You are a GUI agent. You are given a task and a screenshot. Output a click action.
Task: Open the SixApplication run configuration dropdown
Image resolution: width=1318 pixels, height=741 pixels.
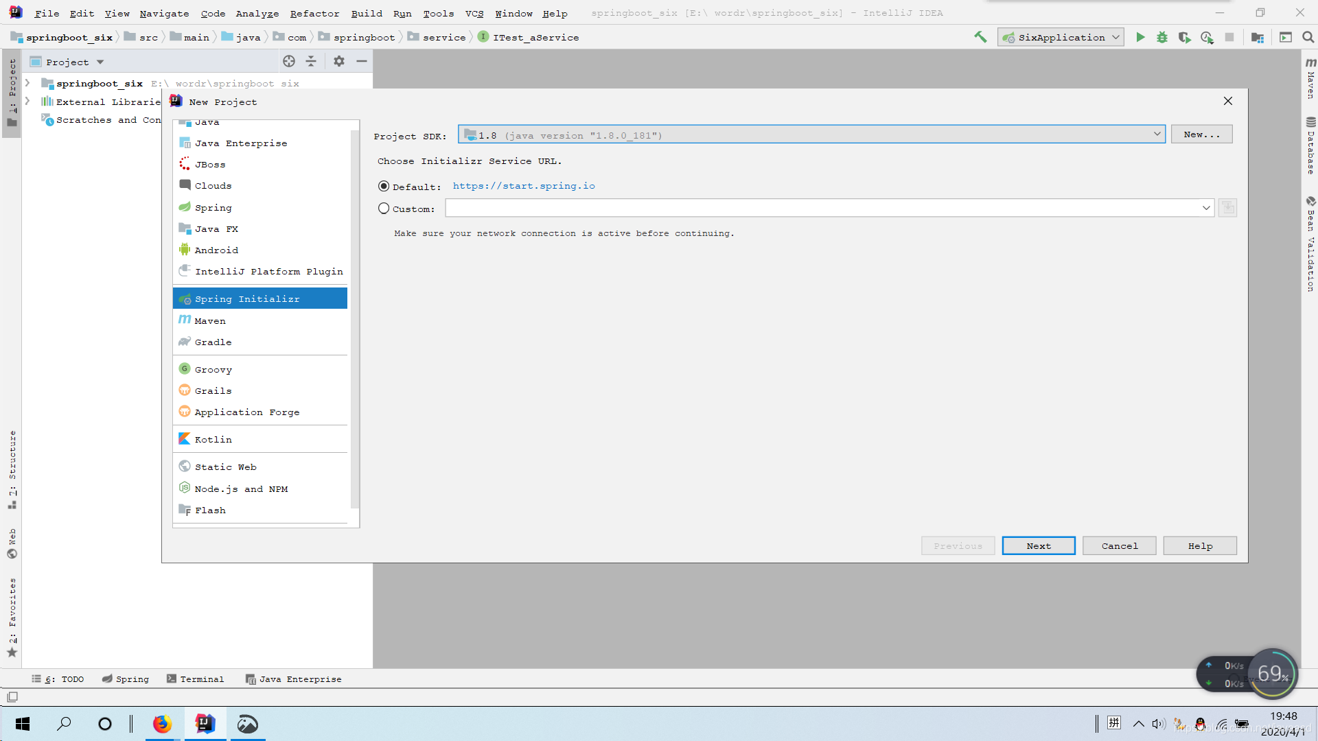1061,37
